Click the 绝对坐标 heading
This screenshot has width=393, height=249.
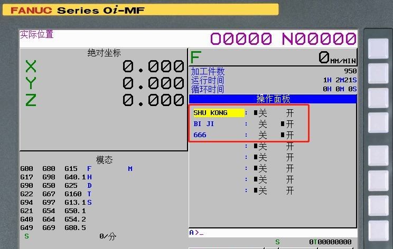point(104,53)
